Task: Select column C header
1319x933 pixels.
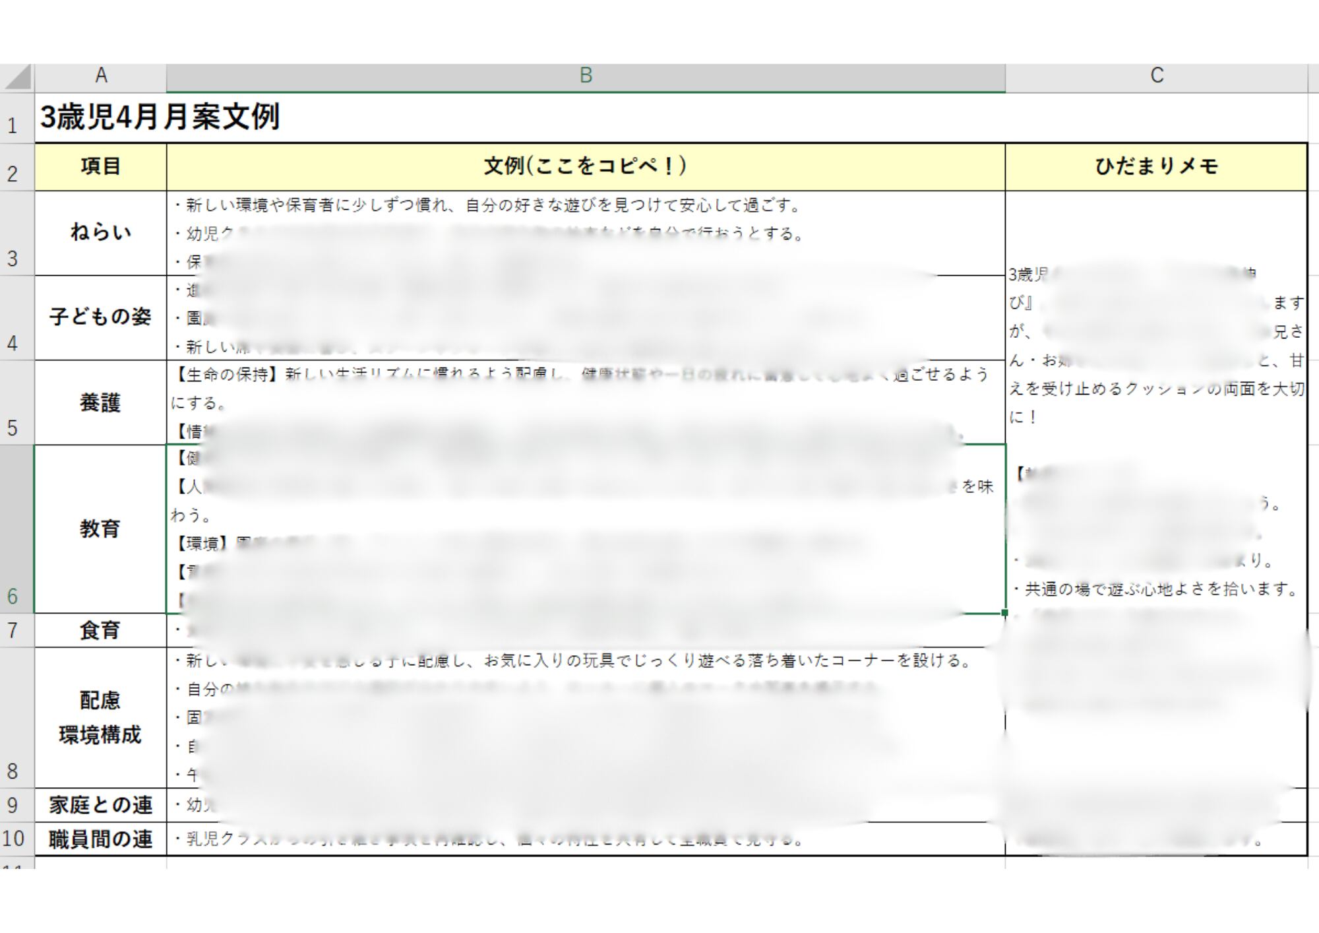Action: [1156, 77]
